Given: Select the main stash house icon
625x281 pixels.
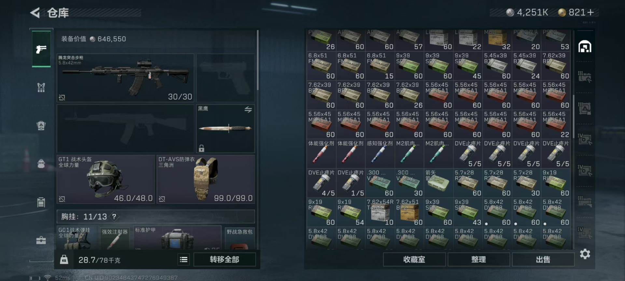Looking at the screenshot, I should [x=585, y=47].
